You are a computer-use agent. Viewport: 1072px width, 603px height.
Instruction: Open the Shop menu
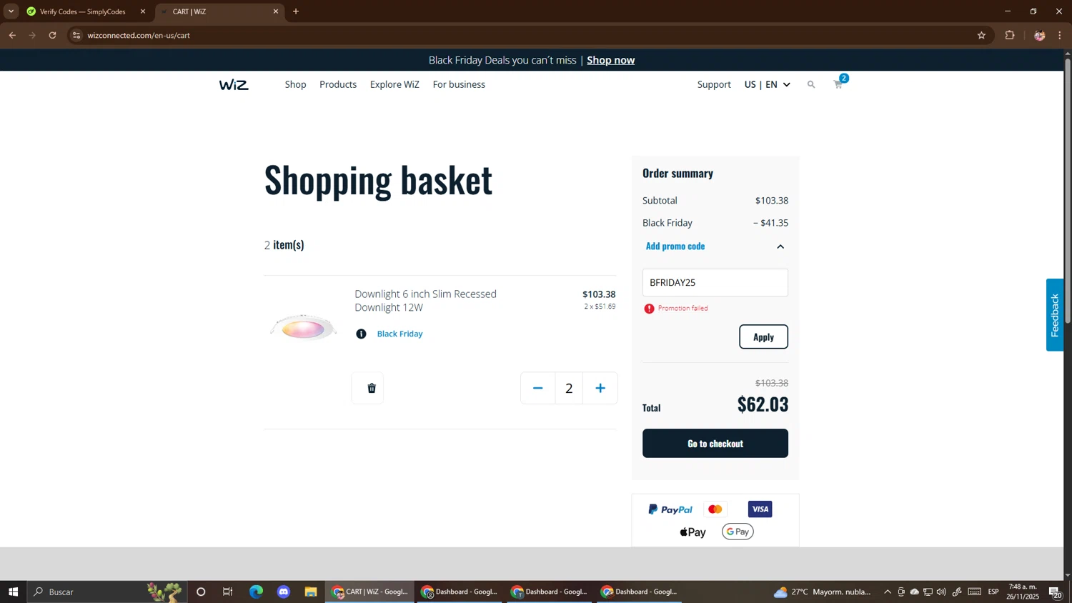[x=295, y=84]
